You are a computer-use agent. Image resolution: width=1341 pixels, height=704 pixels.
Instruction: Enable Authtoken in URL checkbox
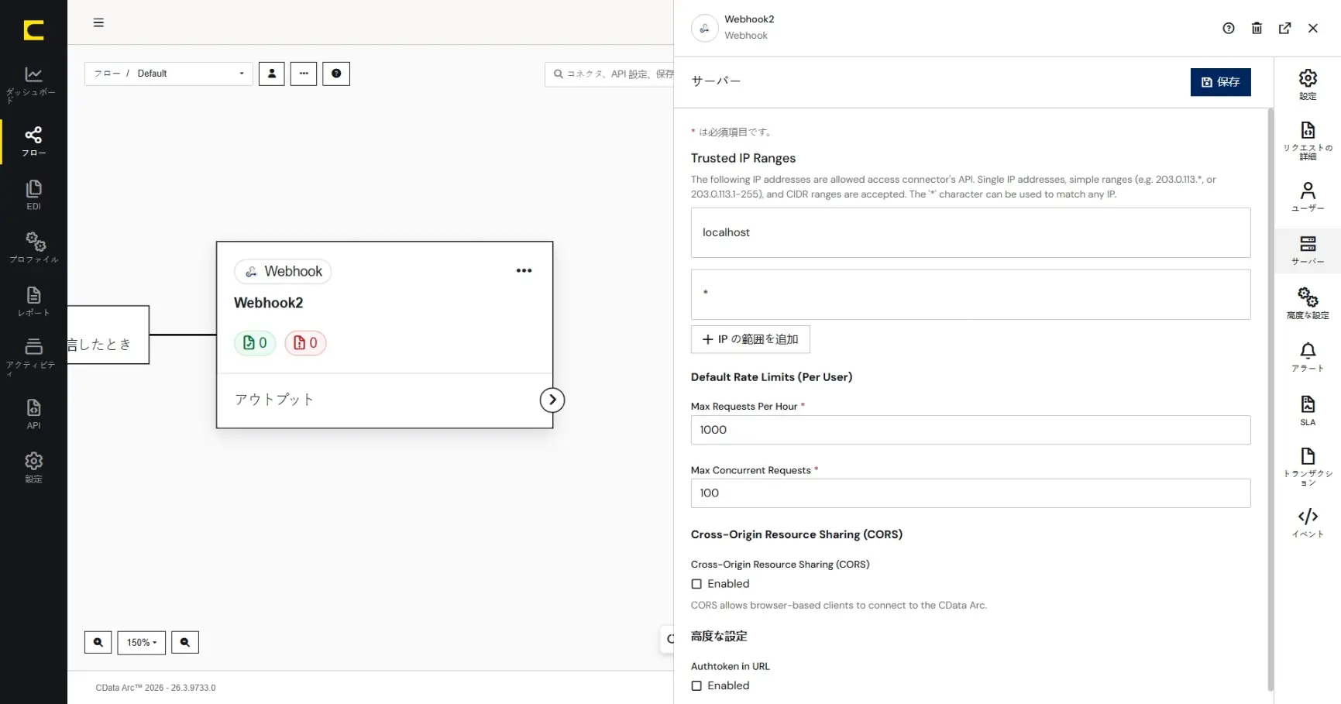pyautogui.click(x=696, y=685)
